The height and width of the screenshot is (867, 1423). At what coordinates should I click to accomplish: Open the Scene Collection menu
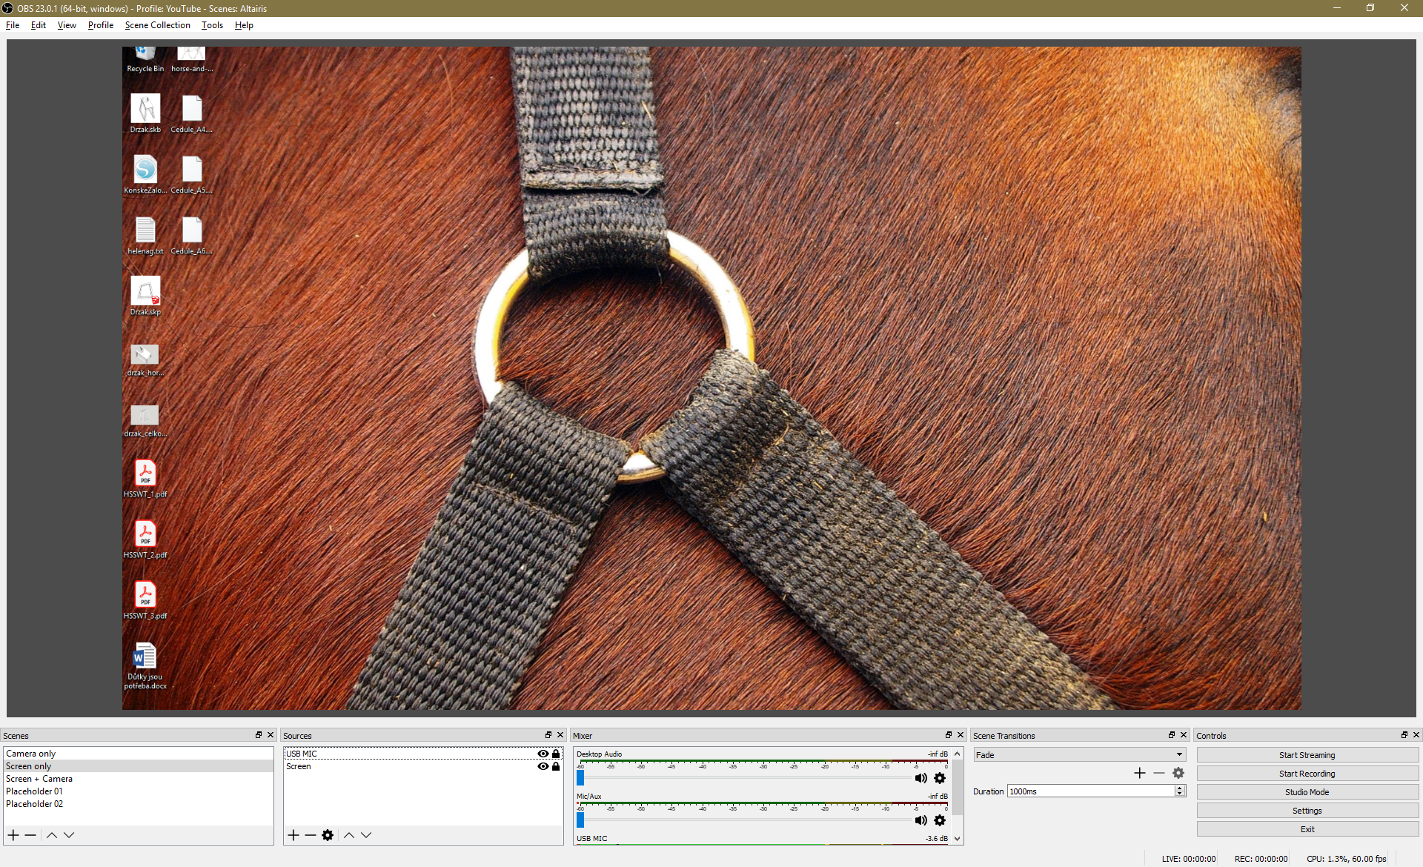click(158, 25)
